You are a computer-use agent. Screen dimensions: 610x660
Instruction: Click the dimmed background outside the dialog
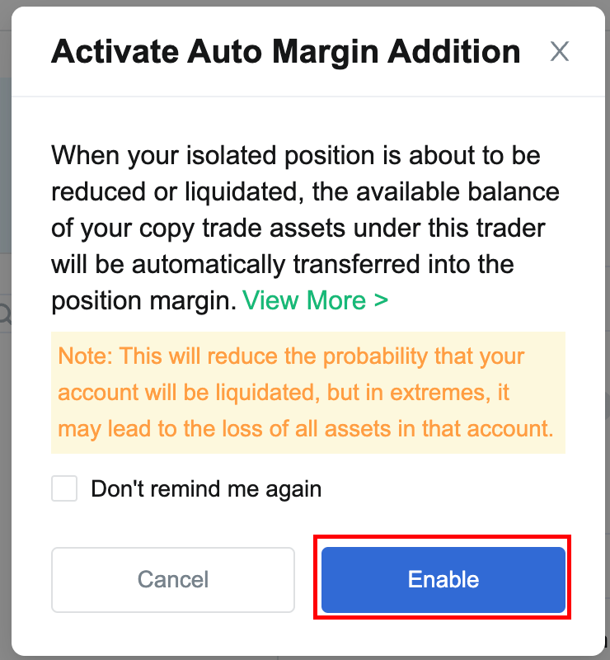(5, 168)
